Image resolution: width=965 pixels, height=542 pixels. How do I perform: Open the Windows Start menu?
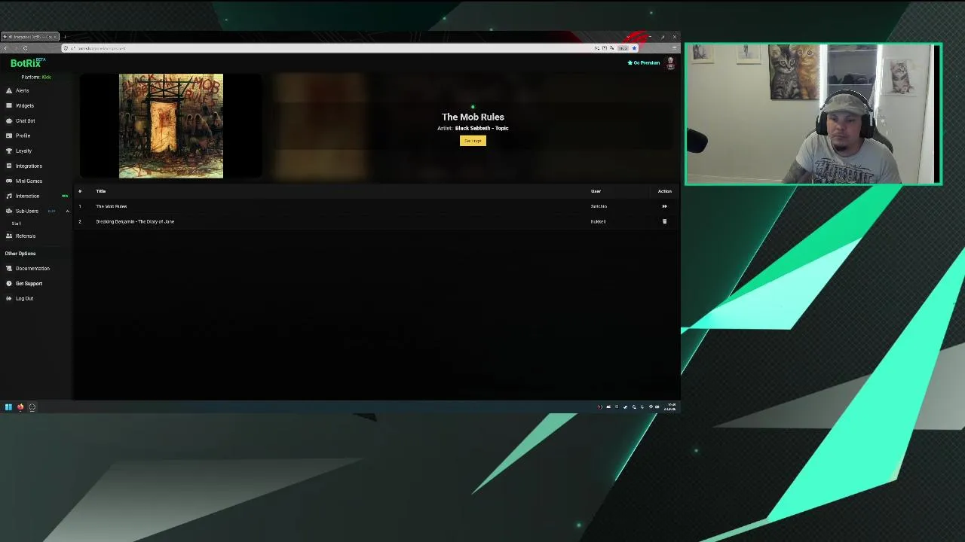click(x=8, y=407)
